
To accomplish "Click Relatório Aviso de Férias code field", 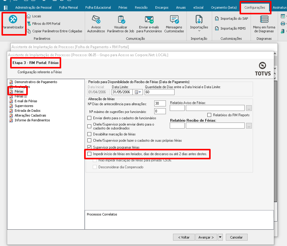I will [x=177, y=108].
